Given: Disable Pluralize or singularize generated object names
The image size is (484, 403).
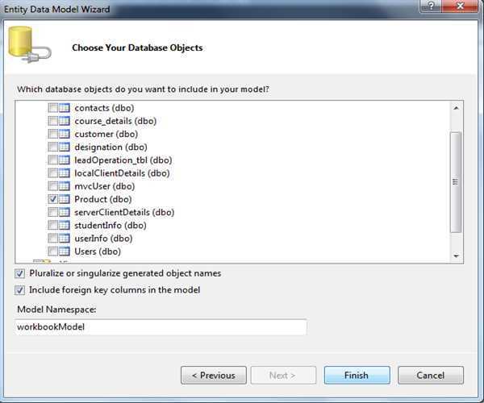Looking at the screenshot, I should (x=20, y=273).
